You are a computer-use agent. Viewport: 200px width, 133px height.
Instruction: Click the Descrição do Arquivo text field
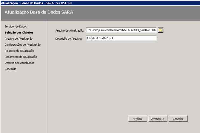(x=121, y=38)
